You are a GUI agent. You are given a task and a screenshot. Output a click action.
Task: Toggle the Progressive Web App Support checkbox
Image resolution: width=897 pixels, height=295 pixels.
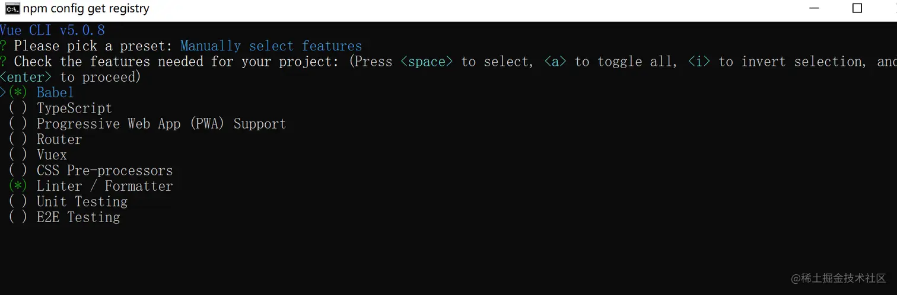[x=18, y=124]
